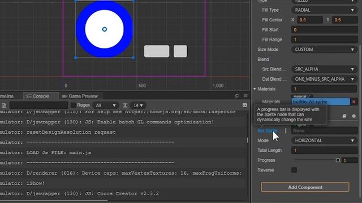This screenshot has width=362, height=203.
Task: Enable the Regex checkbox
Action: click(73, 105)
